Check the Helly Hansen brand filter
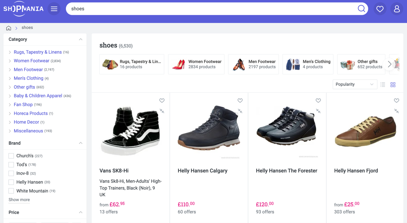 (11, 182)
